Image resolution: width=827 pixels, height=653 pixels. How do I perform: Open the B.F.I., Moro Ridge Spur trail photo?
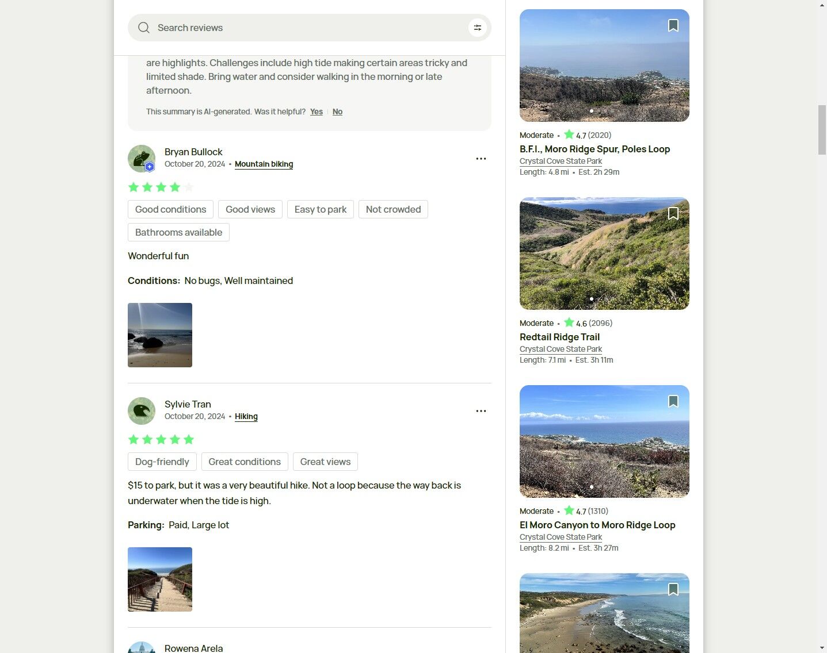pyautogui.click(x=604, y=66)
